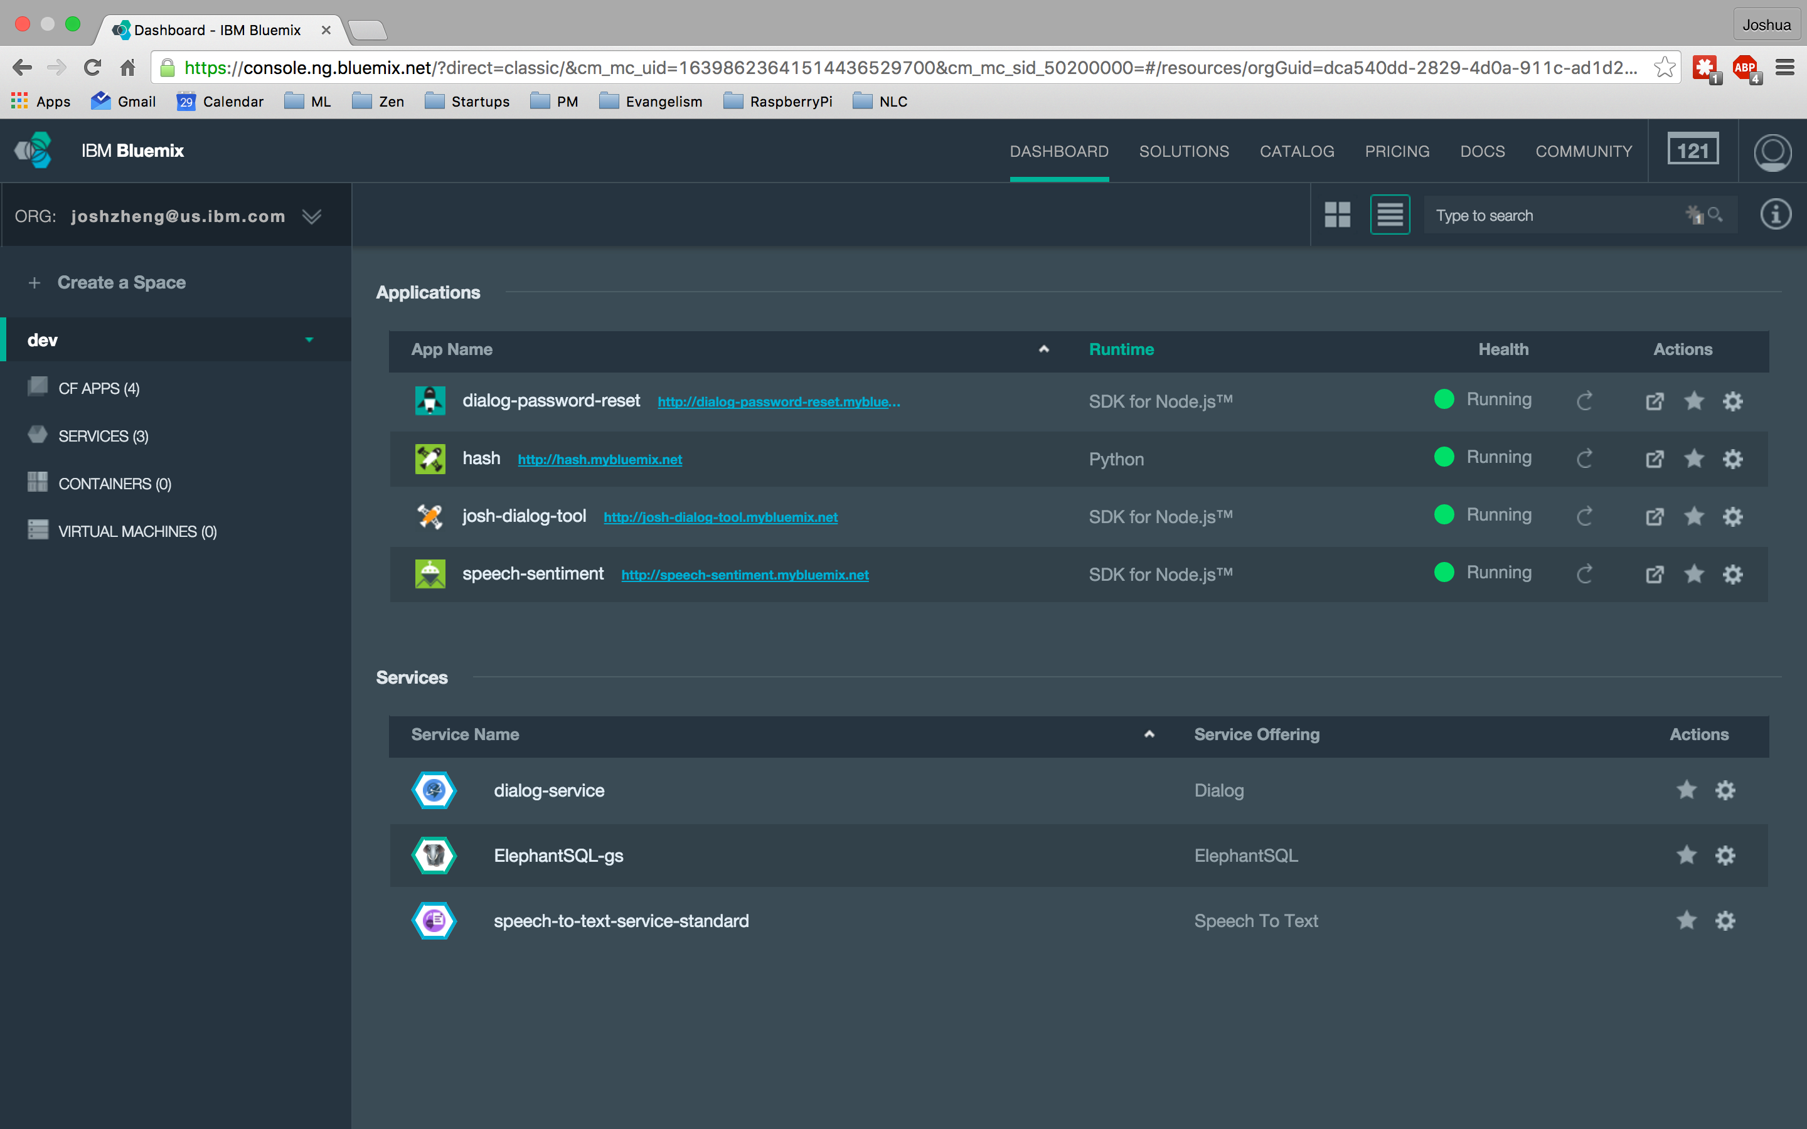The image size is (1807, 1129).
Task: Open the info icon in the toolbar
Action: (x=1776, y=215)
